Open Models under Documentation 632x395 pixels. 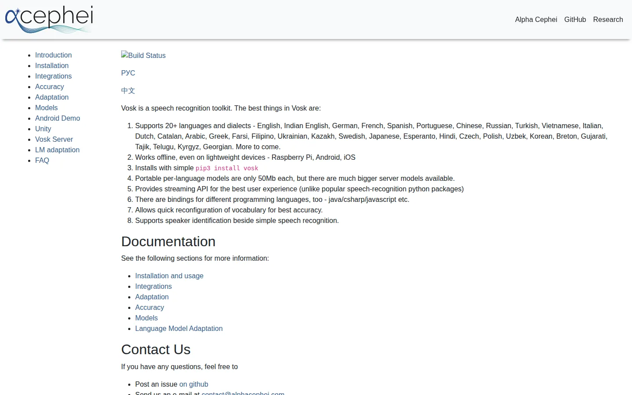[146, 318]
